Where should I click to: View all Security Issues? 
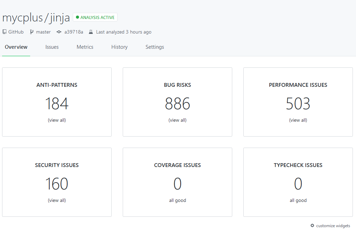click(57, 201)
